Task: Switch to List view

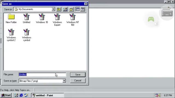Action: tap(78, 9)
